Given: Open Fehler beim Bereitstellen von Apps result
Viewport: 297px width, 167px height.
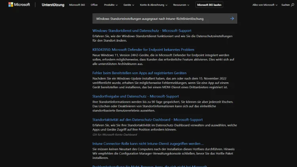Looking at the screenshot, I should pyautogui.click(x=139, y=73).
